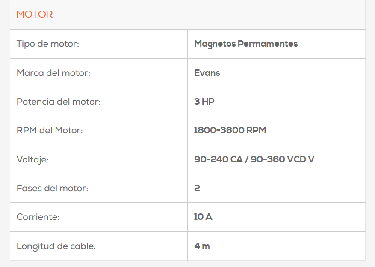Click the '90-360 VCD V' part of voltage

(282, 159)
